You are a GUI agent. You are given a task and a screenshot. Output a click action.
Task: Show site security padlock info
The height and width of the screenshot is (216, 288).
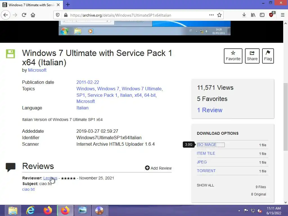pyautogui.click(x=66, y=15)
